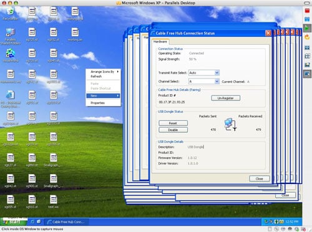
Task: Click the Cable Free Hub Conn... taskbar button
Action: point(66,222)
